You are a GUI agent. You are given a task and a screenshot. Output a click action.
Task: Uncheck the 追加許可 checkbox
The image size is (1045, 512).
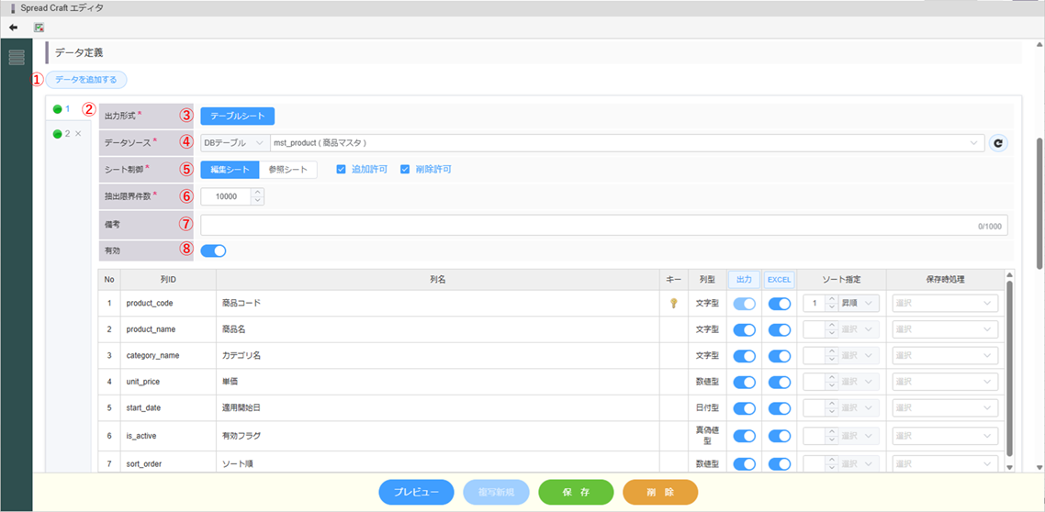342,170
